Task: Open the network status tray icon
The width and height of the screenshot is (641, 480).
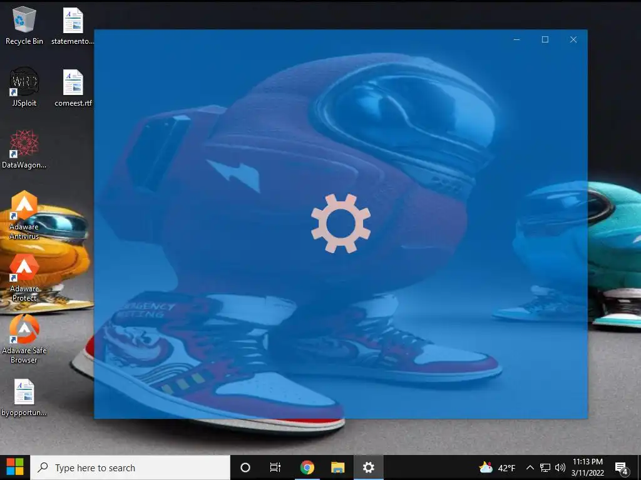Action: tap(545, 467)
